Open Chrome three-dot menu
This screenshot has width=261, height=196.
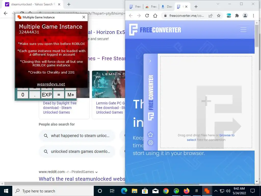pyautogui.click(x=253, y=16)
